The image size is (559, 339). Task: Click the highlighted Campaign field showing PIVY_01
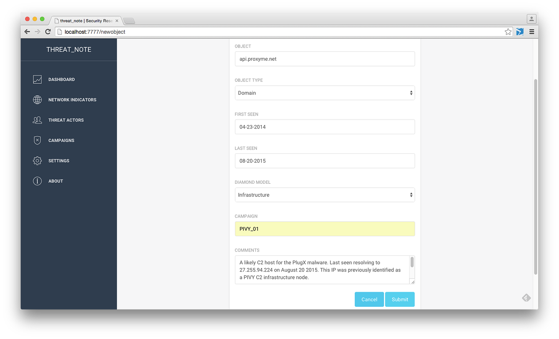click(x=324, y=229)
